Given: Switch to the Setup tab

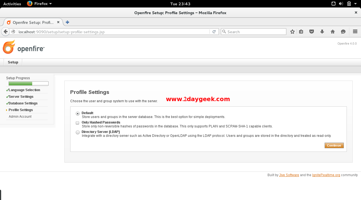Looking at the screenshot, I should 13,62.
